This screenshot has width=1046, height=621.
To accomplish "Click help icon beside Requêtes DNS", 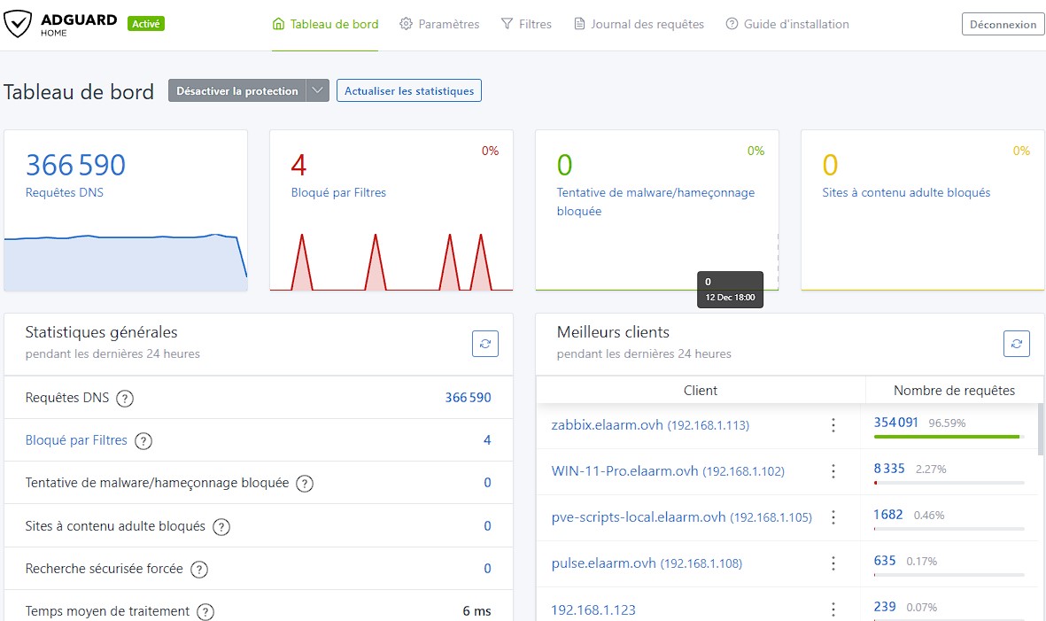I will coord(126,399).
